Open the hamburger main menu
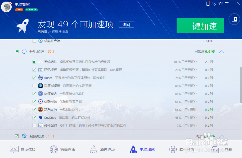242x158 pixels. coord(227,4)
